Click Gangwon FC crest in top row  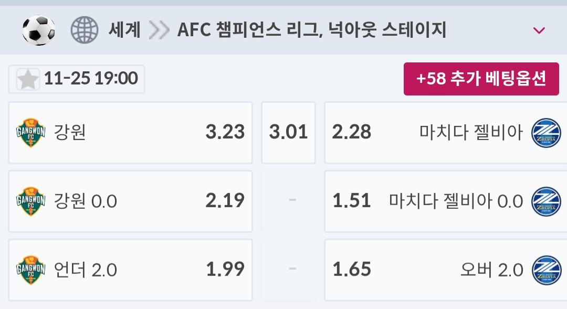coord(31,133)
